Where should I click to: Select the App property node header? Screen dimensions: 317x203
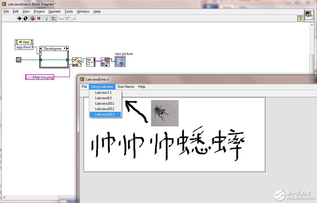(x=24, y=42)
